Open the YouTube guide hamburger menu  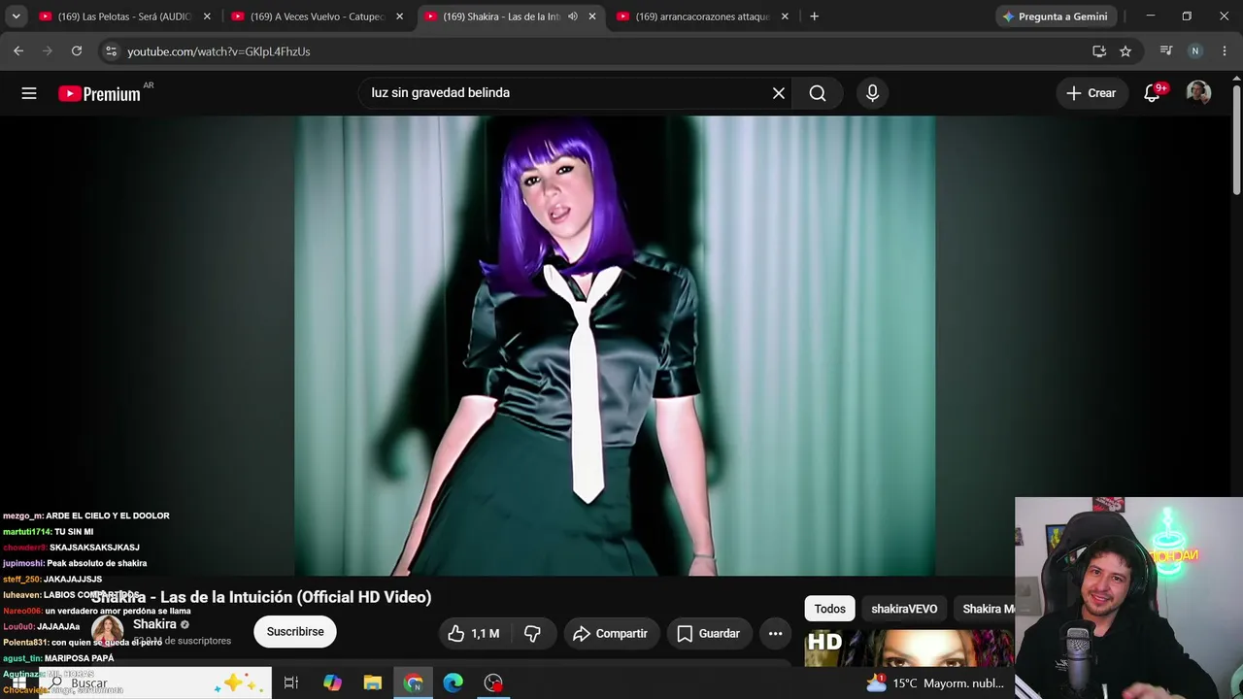(29, 93)
